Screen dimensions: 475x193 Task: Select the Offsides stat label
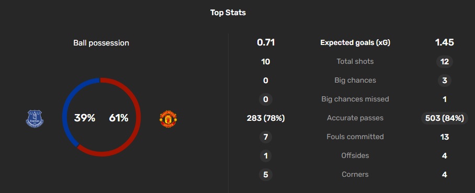355,155
